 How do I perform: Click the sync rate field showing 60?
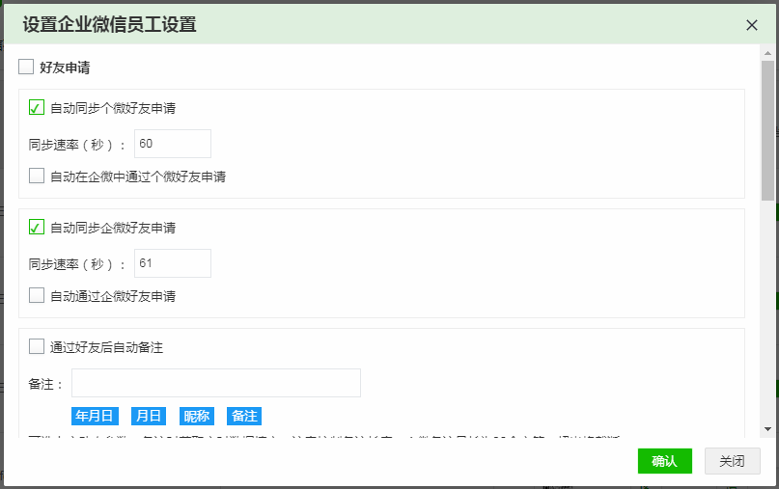click(172, 144)
